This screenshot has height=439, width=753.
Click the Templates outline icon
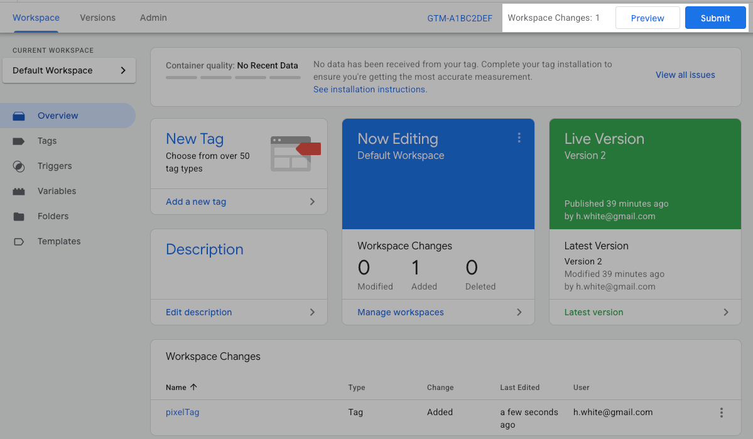[x=19, y=242]
